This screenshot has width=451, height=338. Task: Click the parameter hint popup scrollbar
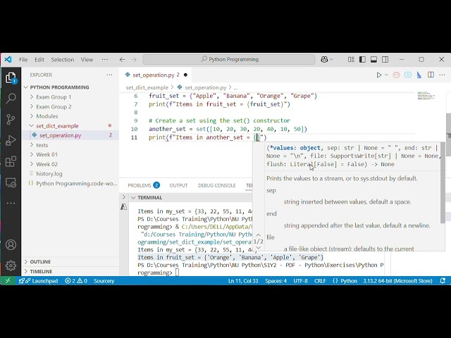[443, 182]
